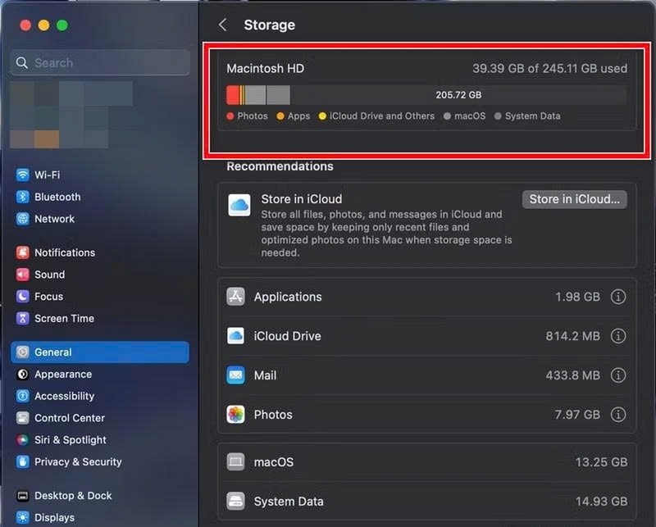Click the 205.72 GB free space bar
Image resolution: width=656 pixels, height=527 pixels.
(x=458, y=95)
